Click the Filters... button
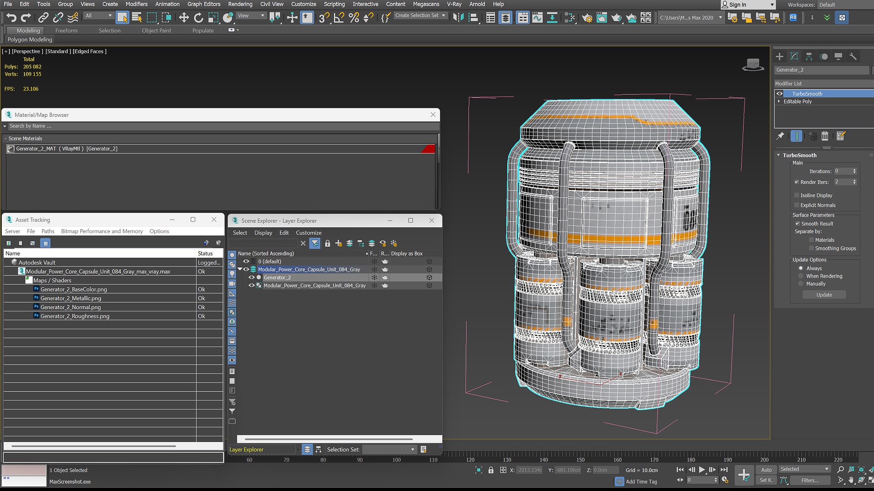 coord(810,480)
